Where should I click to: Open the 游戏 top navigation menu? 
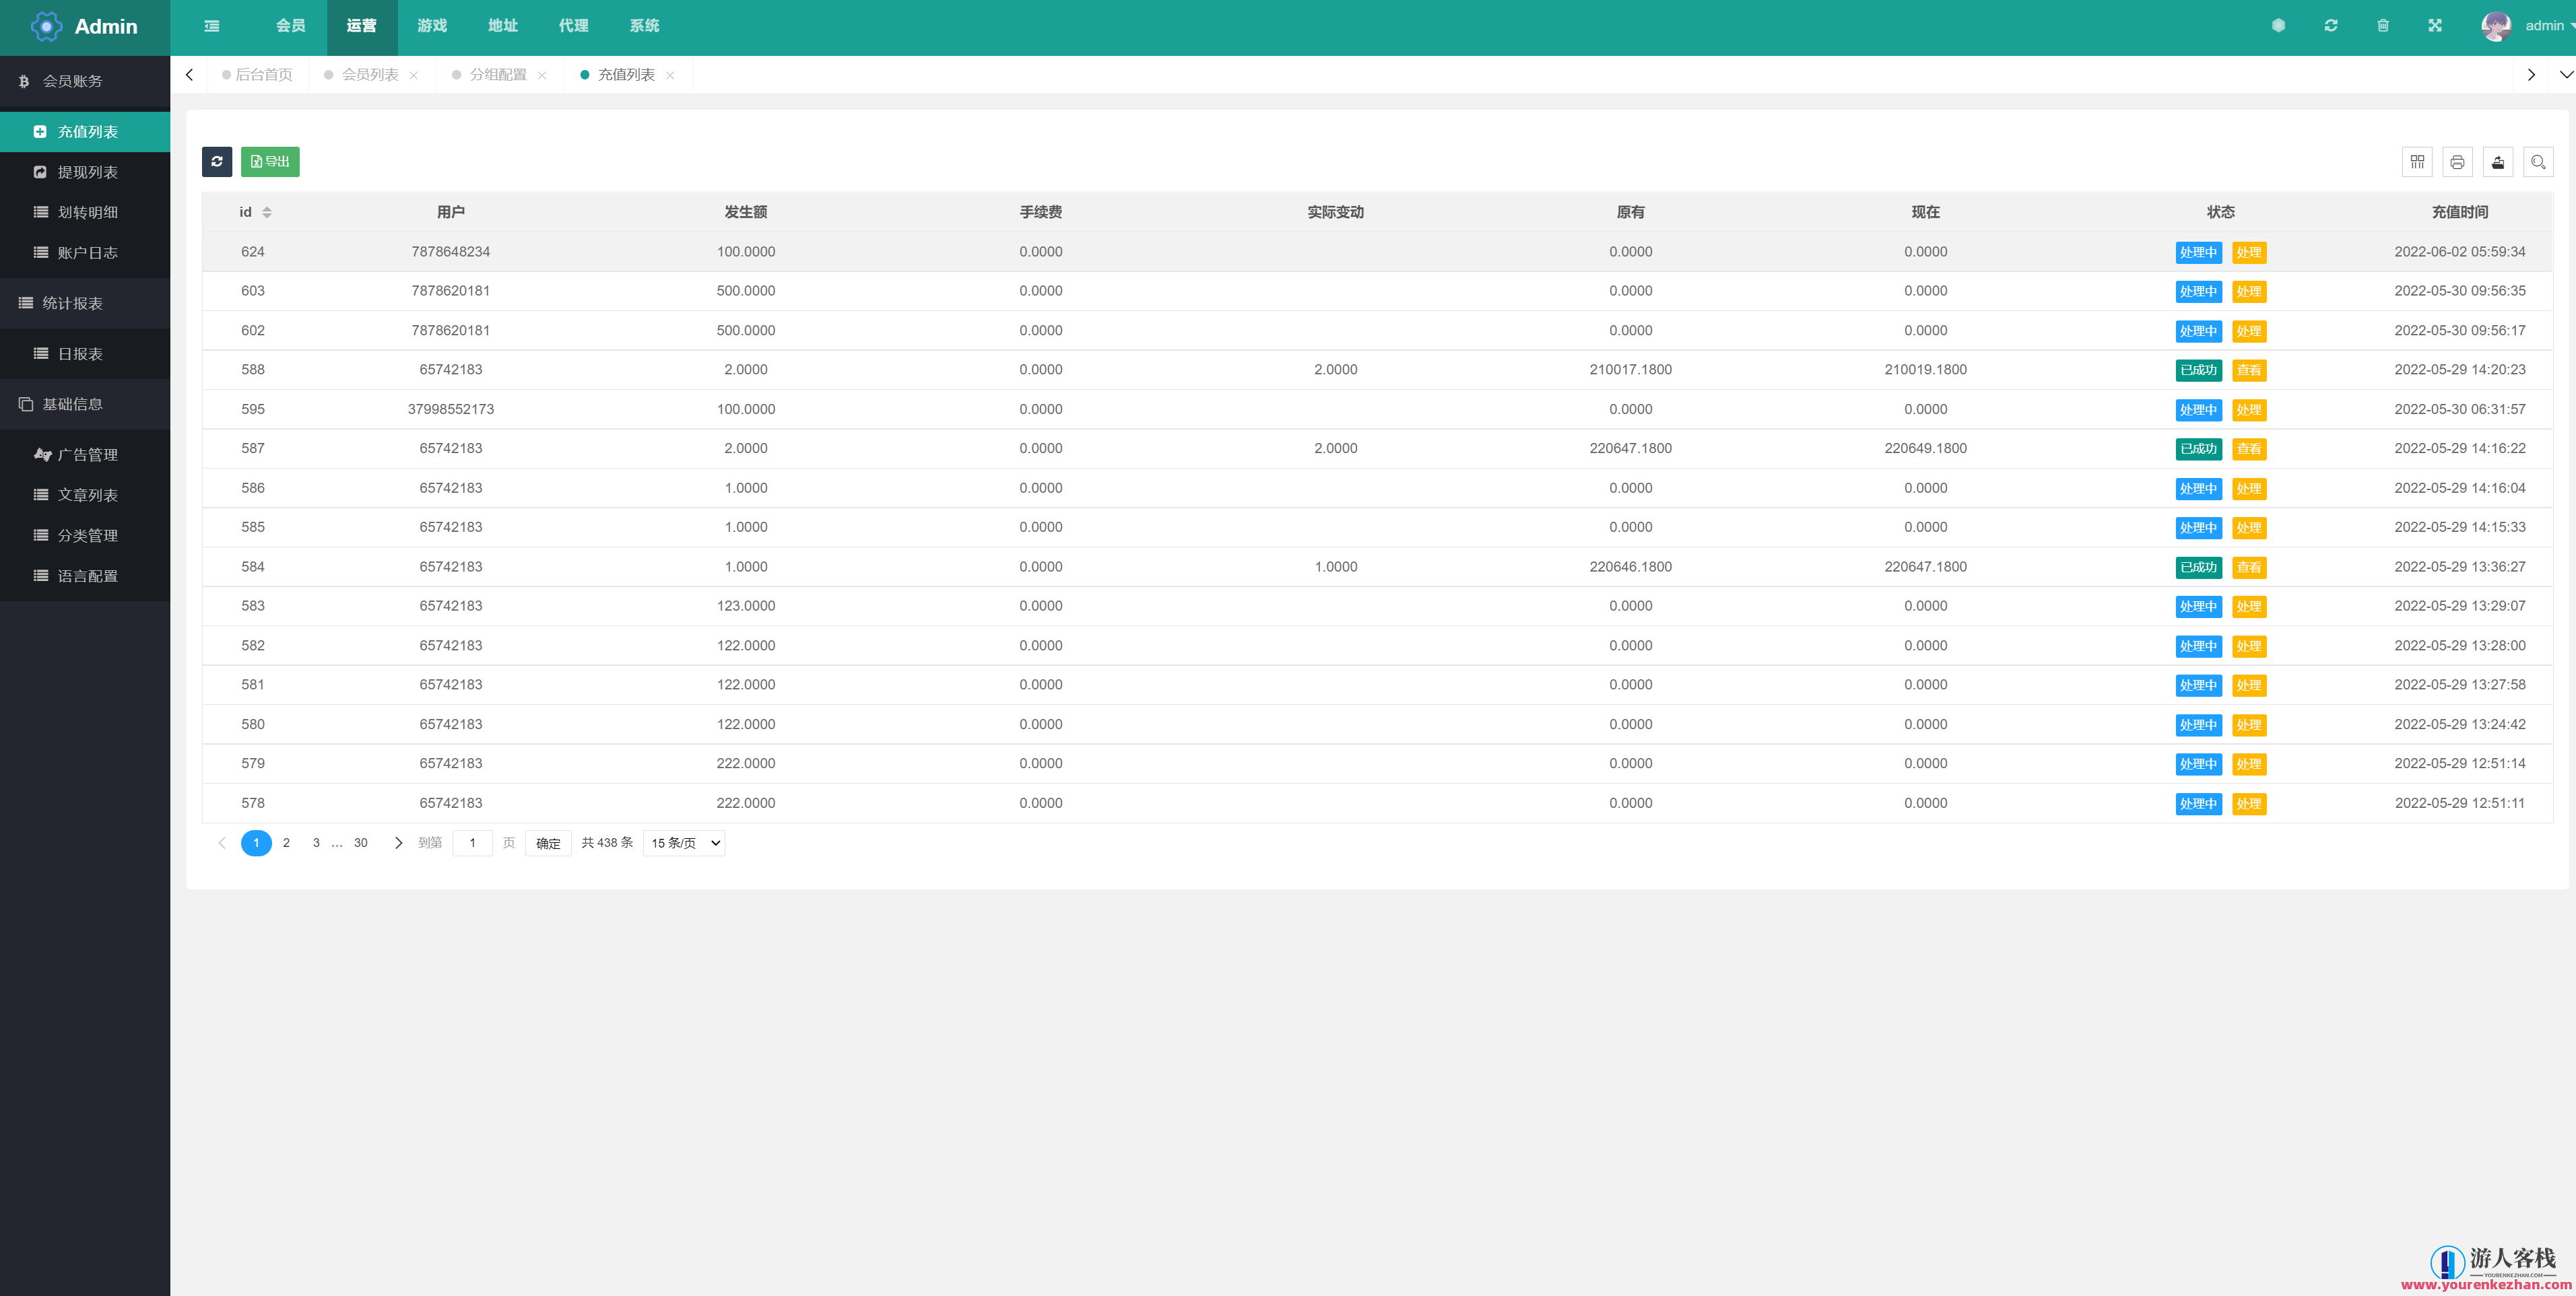point(432,26)
